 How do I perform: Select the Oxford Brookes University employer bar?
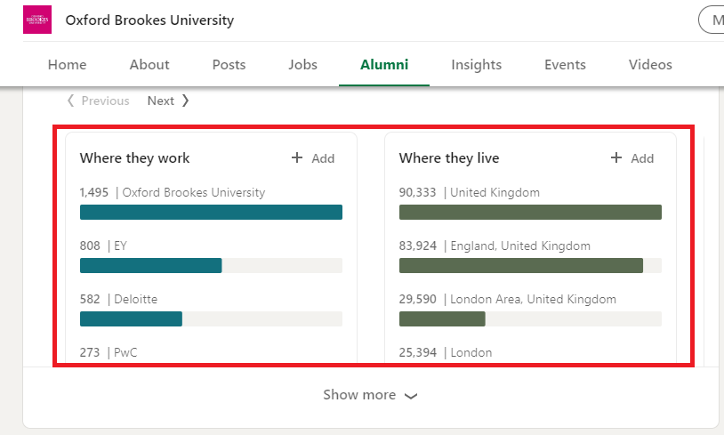211,212
